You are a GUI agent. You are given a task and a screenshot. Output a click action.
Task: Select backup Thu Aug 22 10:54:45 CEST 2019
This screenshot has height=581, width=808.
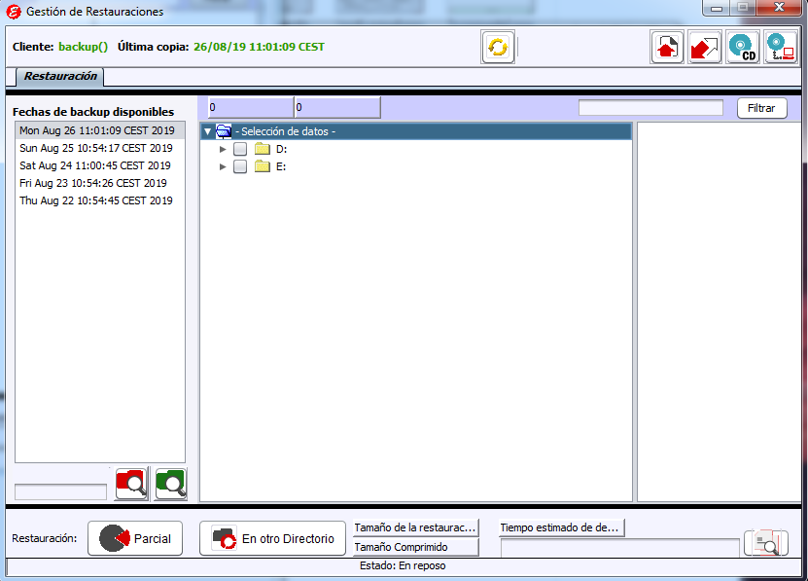pos(100,200)
